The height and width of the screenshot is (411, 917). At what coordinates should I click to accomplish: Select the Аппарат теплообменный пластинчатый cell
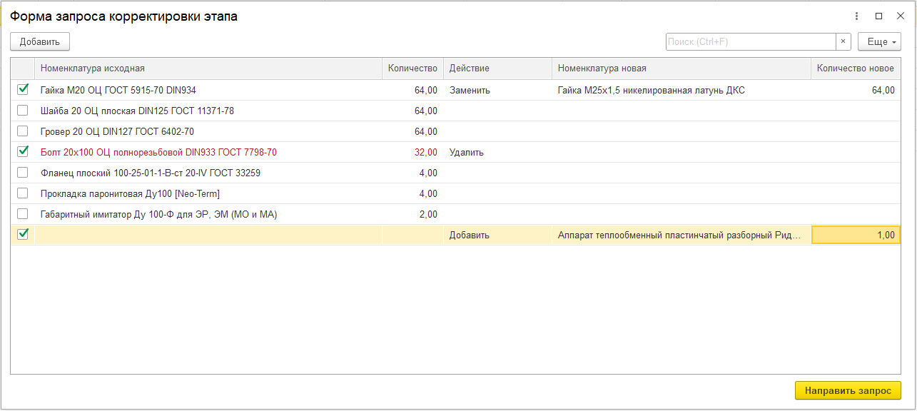click(x=682, y=235)
